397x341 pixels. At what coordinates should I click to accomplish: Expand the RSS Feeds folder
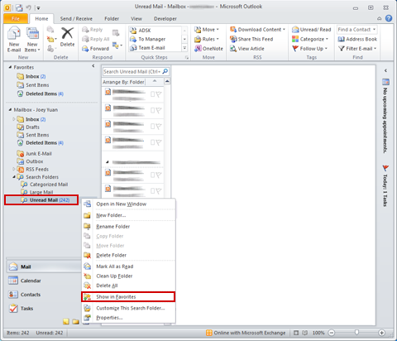click(14, 169)
